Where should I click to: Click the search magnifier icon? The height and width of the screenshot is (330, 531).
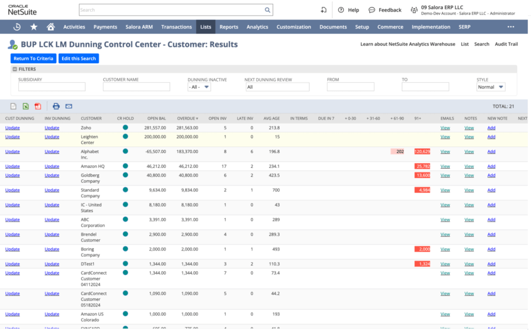click(268, 10)
